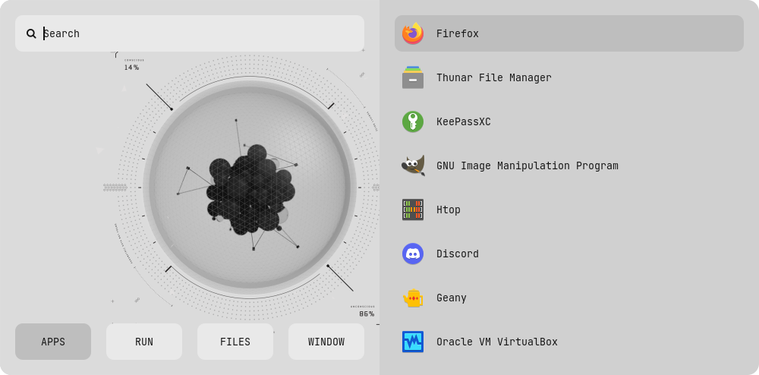Focus the Search text field
Viewport: 759px width, 375px height.
click(197, 33)
